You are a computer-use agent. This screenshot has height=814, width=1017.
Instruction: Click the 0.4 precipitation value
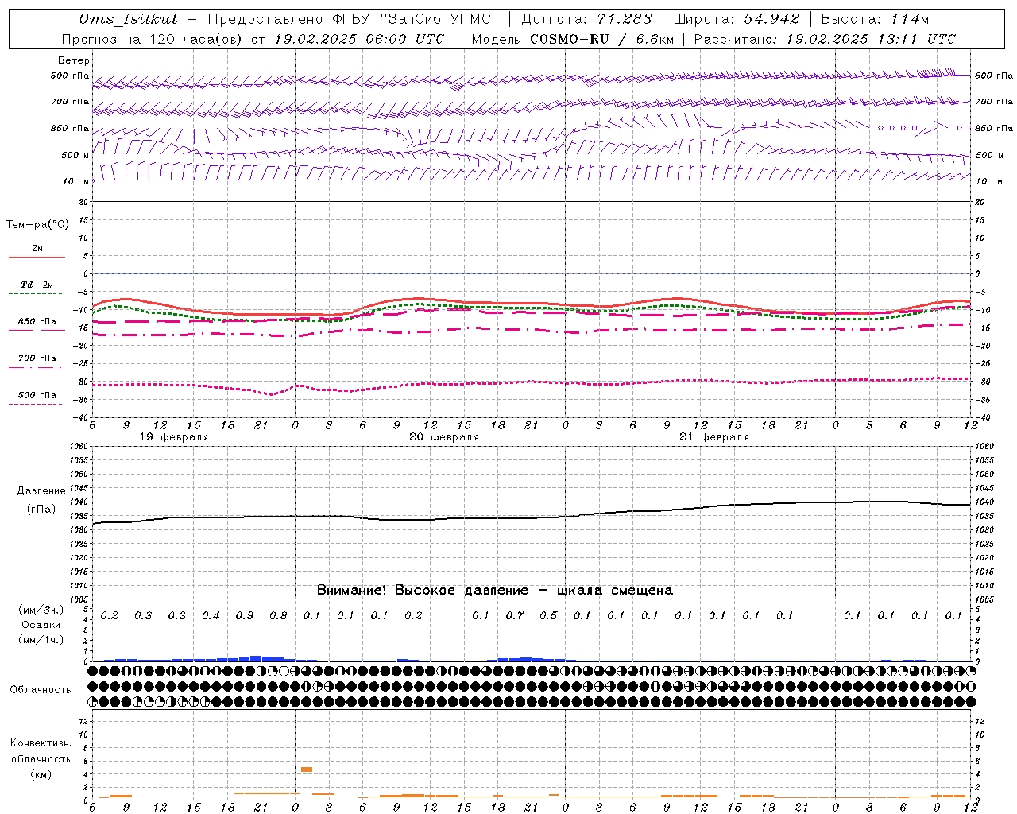(x=211, y=616)
